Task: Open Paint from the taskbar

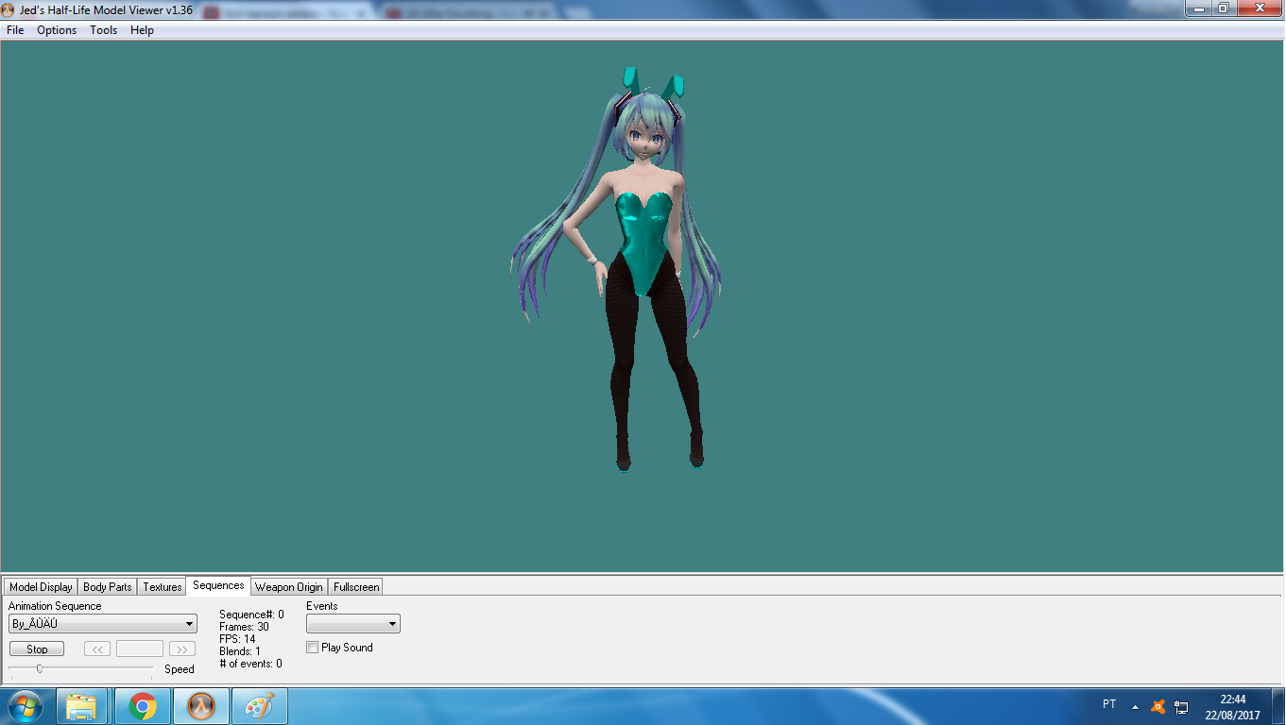Action: 259,706
